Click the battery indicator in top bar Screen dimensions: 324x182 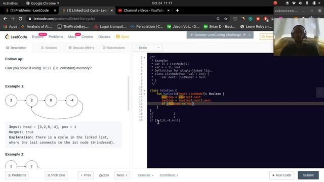coord(314,3)
